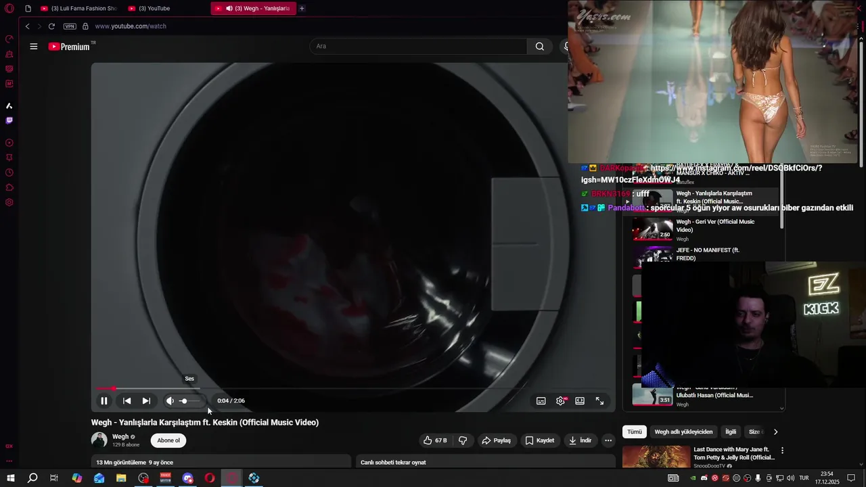
Task: Open Pinboards pin icon in sidebar
Action: click(9, 158)
